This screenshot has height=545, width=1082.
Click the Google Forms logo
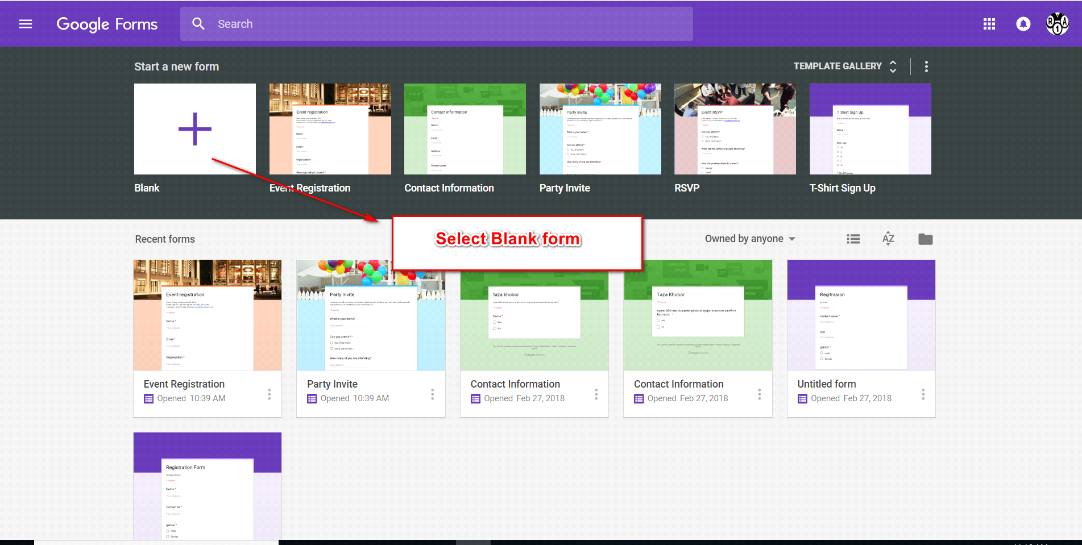(107, 24)
